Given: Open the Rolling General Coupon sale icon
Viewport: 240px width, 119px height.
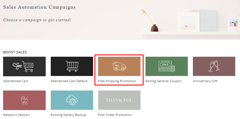Looking at the screenshot, I should coord(167,66).
